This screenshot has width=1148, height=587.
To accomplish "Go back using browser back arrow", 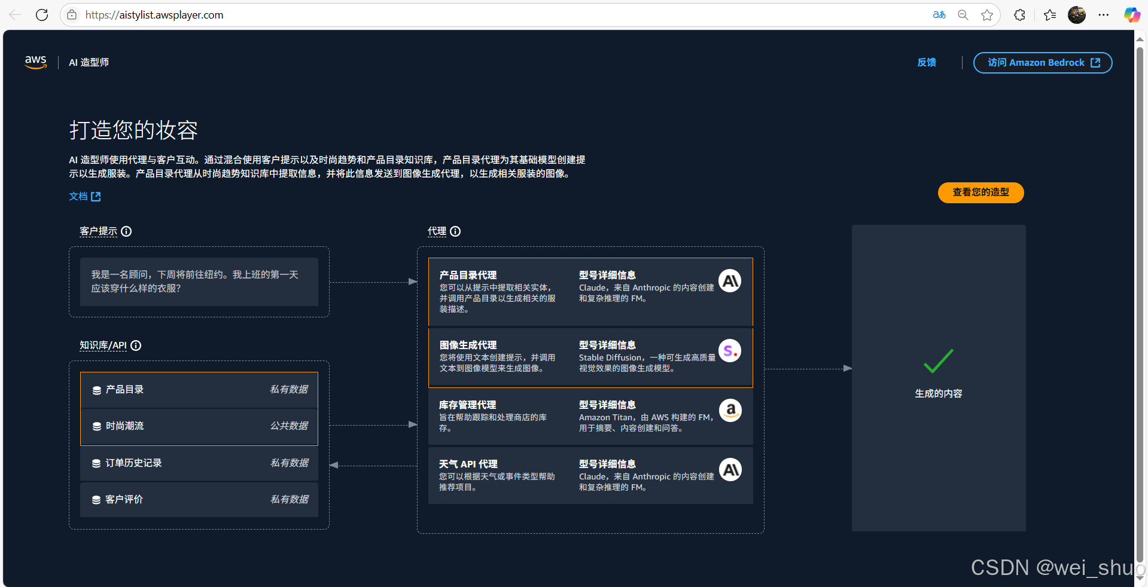I will tap(15, 15).
